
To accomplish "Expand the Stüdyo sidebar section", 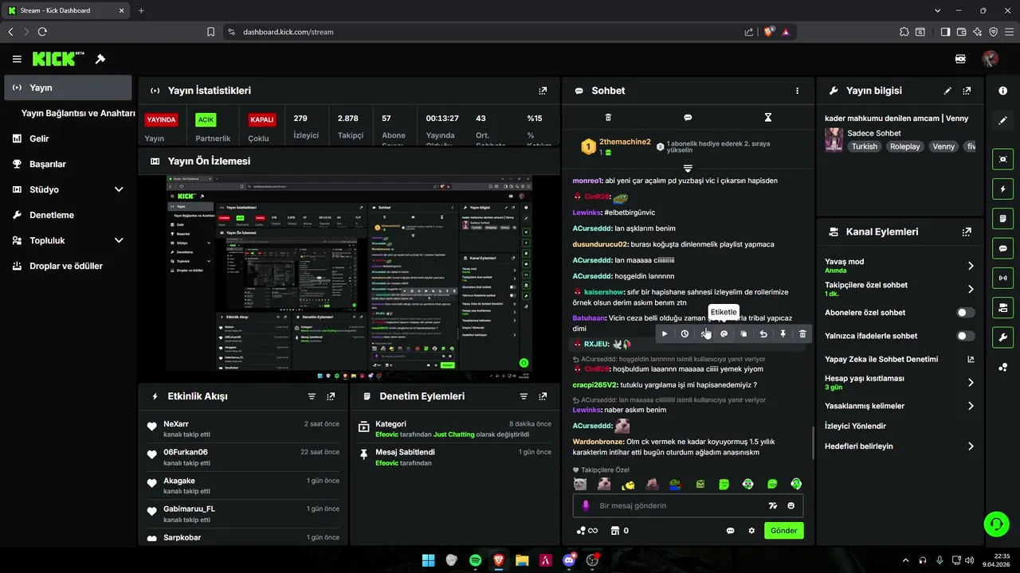I will [x=119, y=189].
